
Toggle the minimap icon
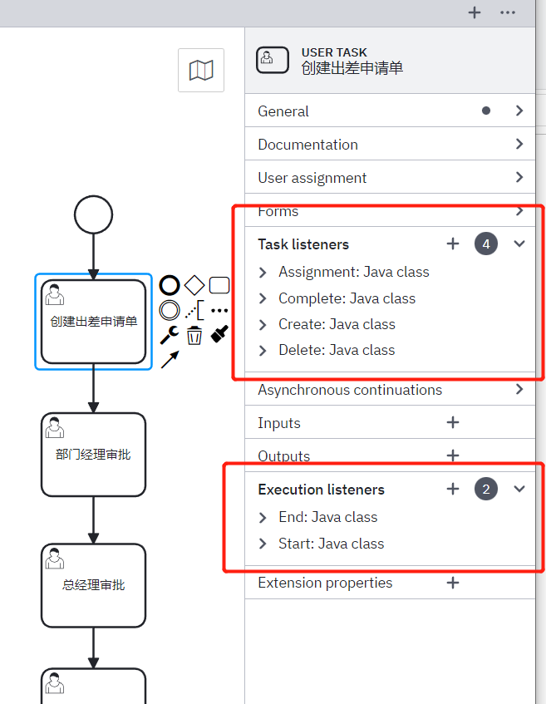click(201, 71)
